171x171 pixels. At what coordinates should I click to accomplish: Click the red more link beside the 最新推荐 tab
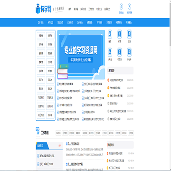click(59, 146)
